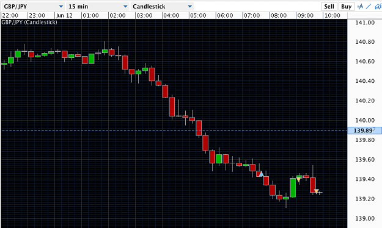
Task: Click the Jun 12 date axis label
Action: click(64, 16)
